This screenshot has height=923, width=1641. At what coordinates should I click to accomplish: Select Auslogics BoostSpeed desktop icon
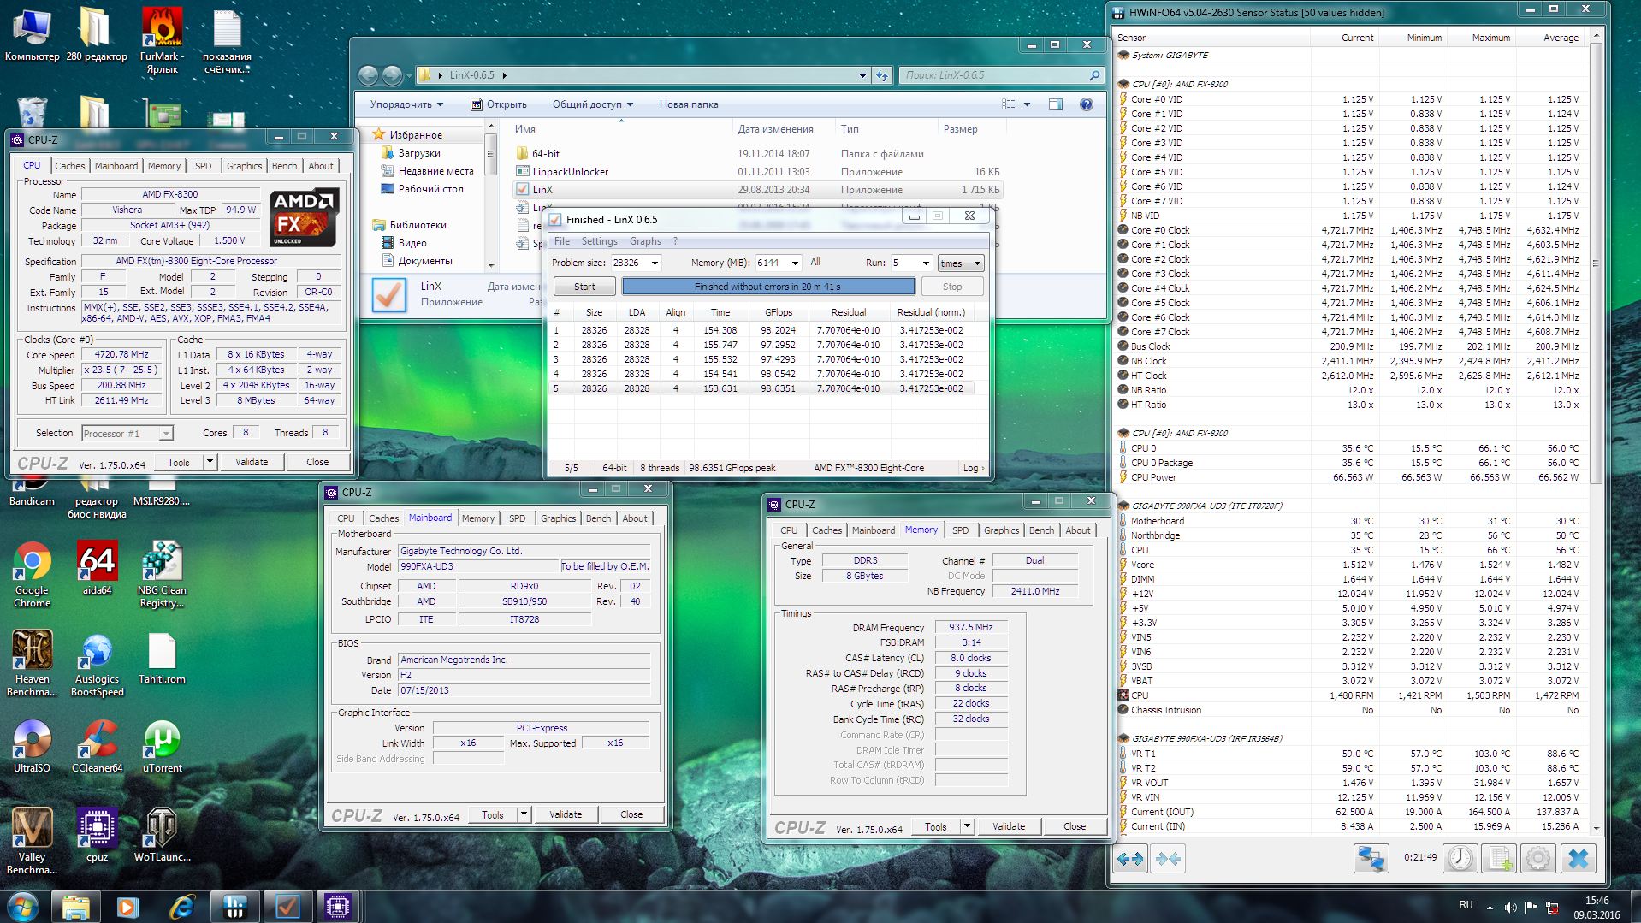coord(98,664)
